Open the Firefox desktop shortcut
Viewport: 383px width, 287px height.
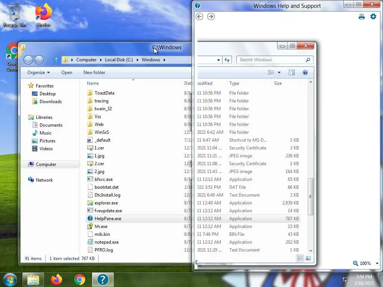tap(43, 15)
